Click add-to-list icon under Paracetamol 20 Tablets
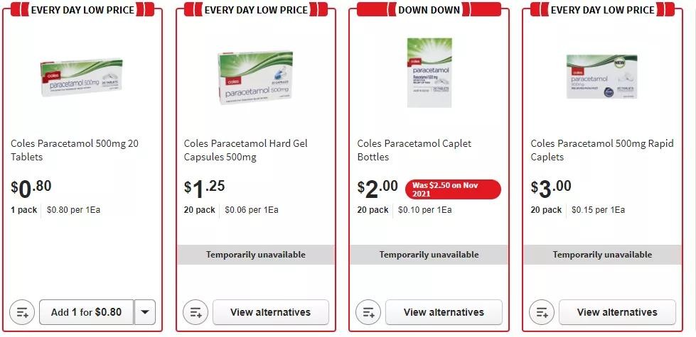 22,312
